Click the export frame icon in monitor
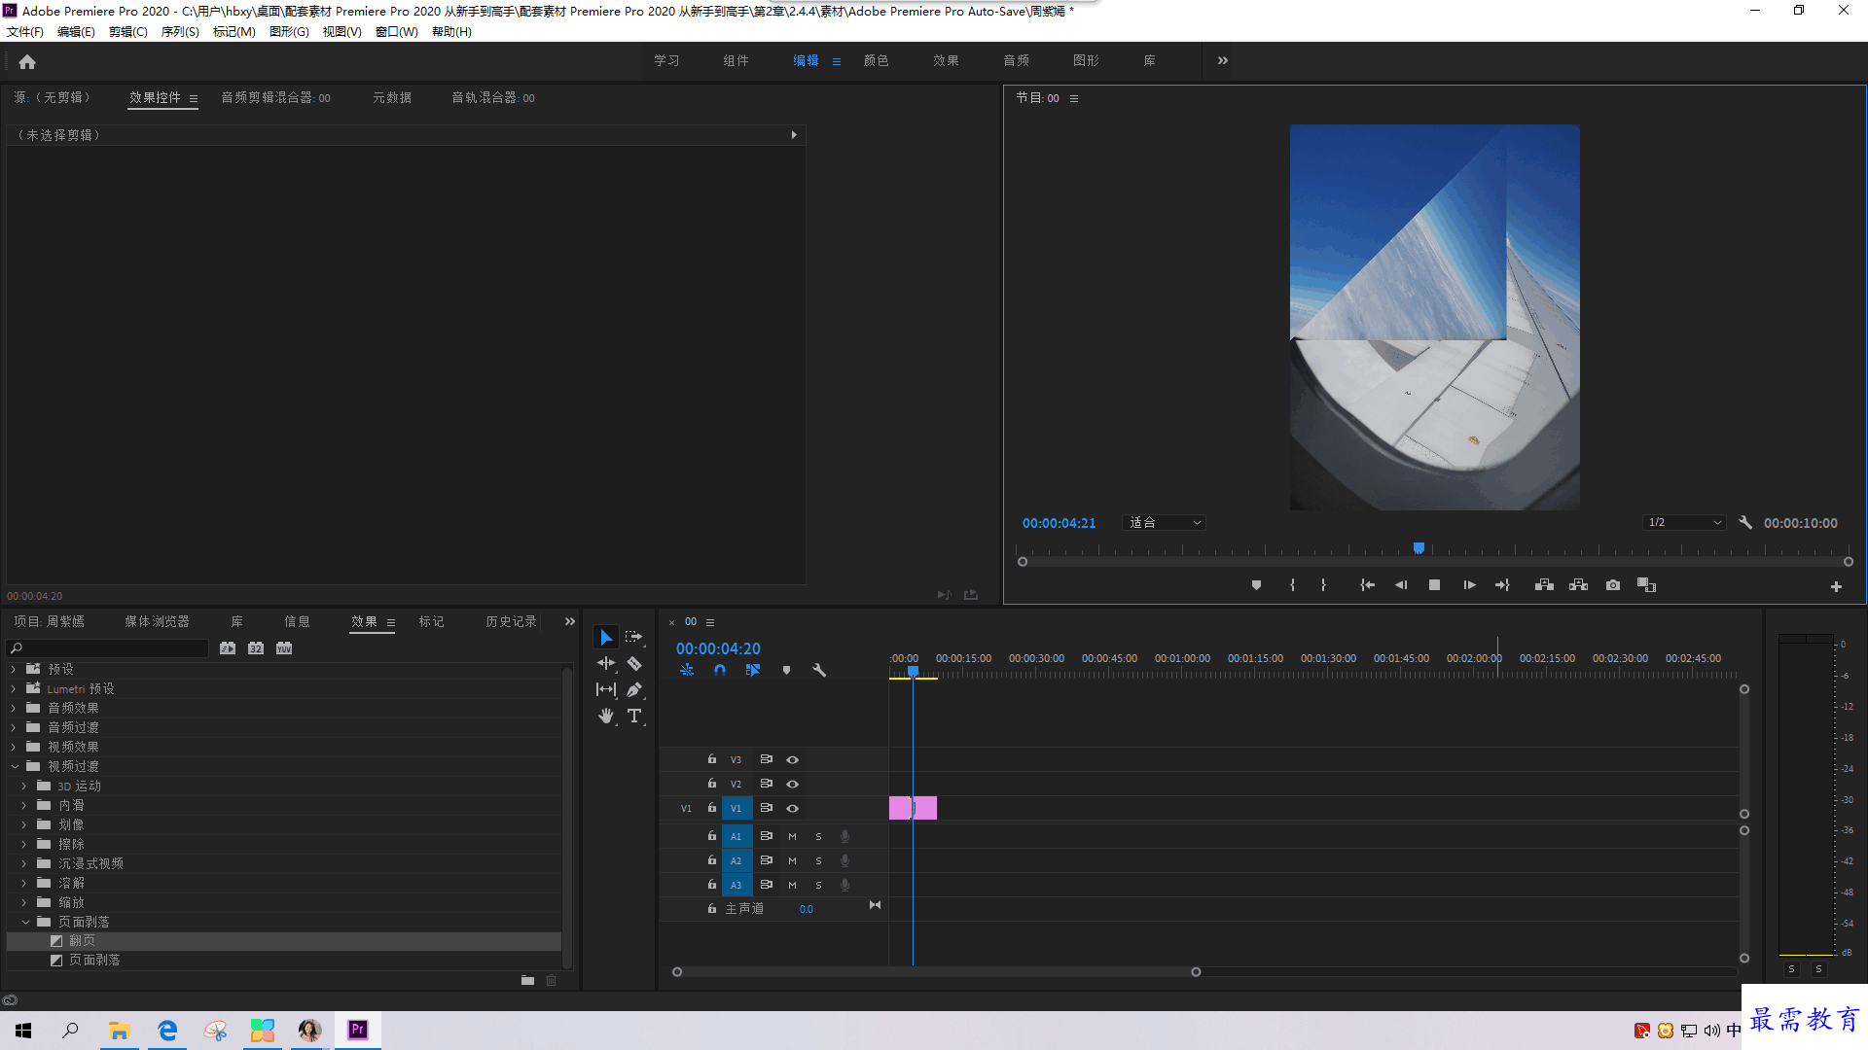Image resolution: width=1868 pixels, height=1050 pixels. (1611, 586)
